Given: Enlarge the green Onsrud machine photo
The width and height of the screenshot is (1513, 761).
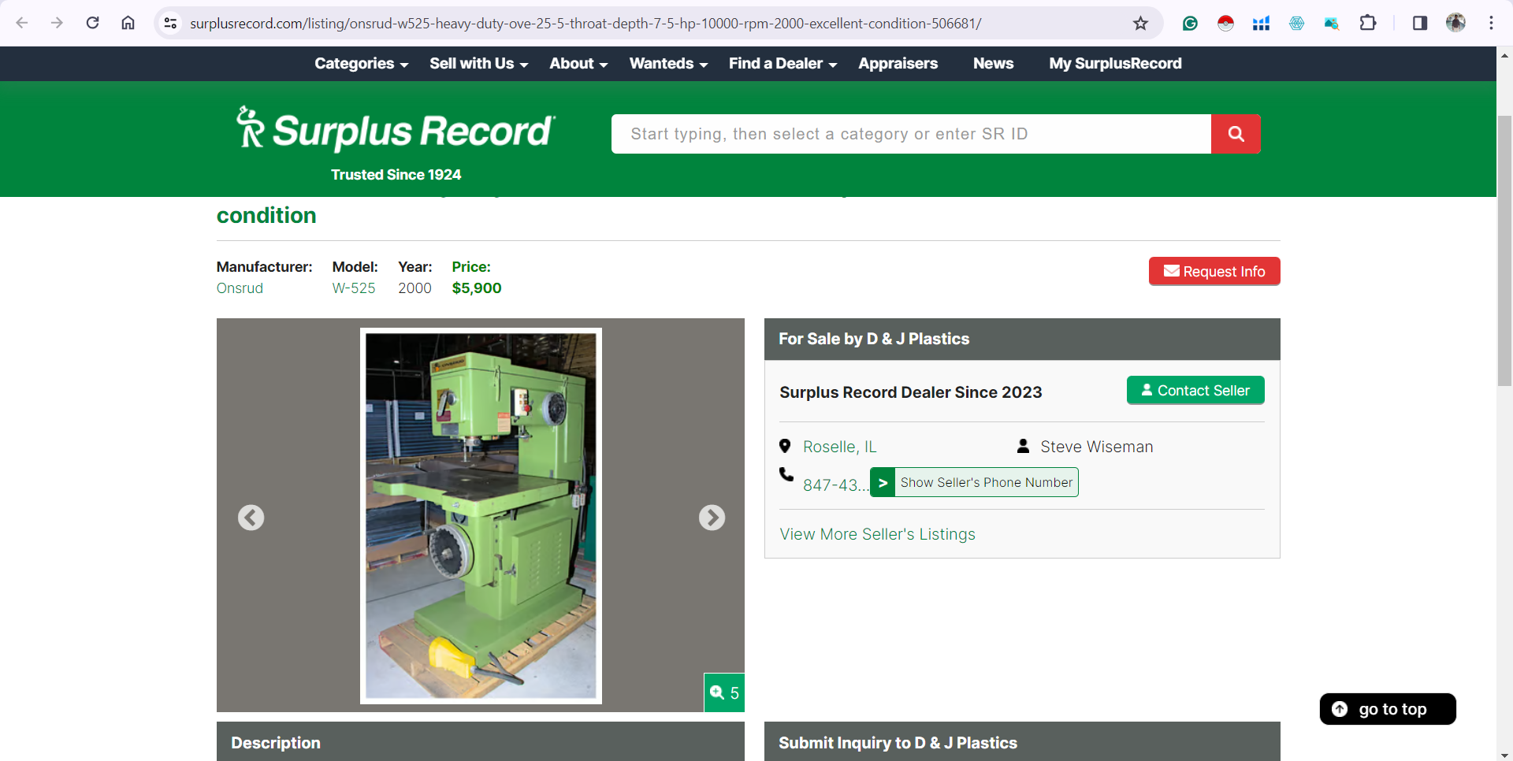Looking at the screenshot, I should [481, 516].
